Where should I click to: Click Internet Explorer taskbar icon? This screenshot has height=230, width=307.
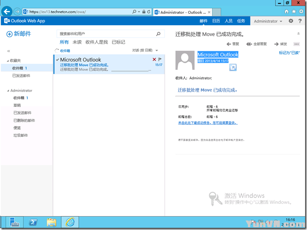70,222
